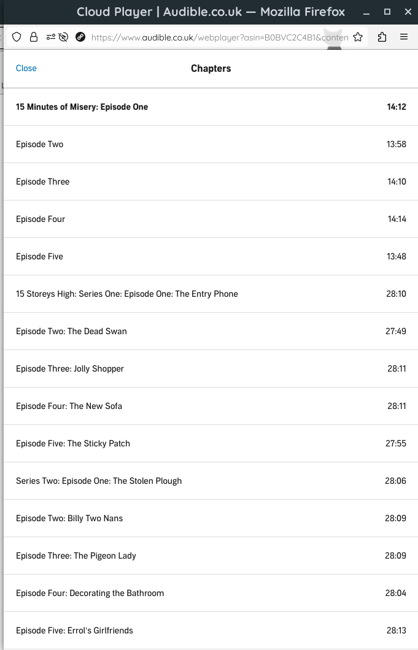Open the Firefox hamburger application menu
The height and width of the screenshot is (650, 418).
click(x=404, y=37)
